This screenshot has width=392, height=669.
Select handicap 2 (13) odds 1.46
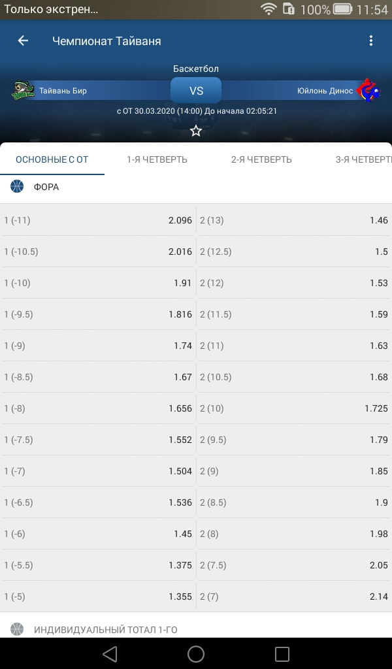pos(294,220)
